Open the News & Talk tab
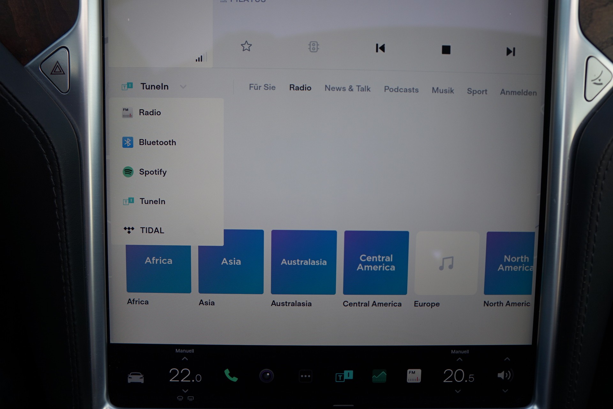The width and height of the screenshot is (613, 409). [347, 89]
